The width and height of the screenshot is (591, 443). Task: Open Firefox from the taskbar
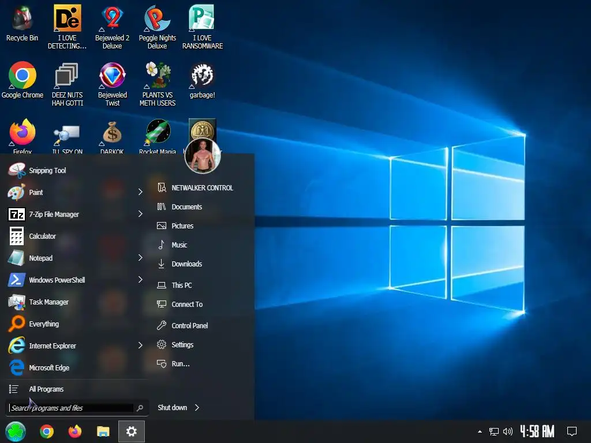[74, 431]
